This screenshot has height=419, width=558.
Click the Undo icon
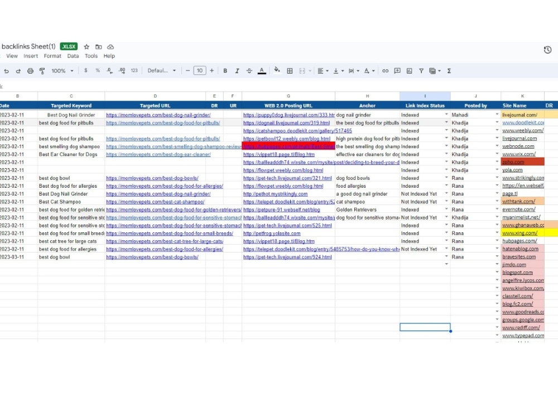click(x=6, y=71)
